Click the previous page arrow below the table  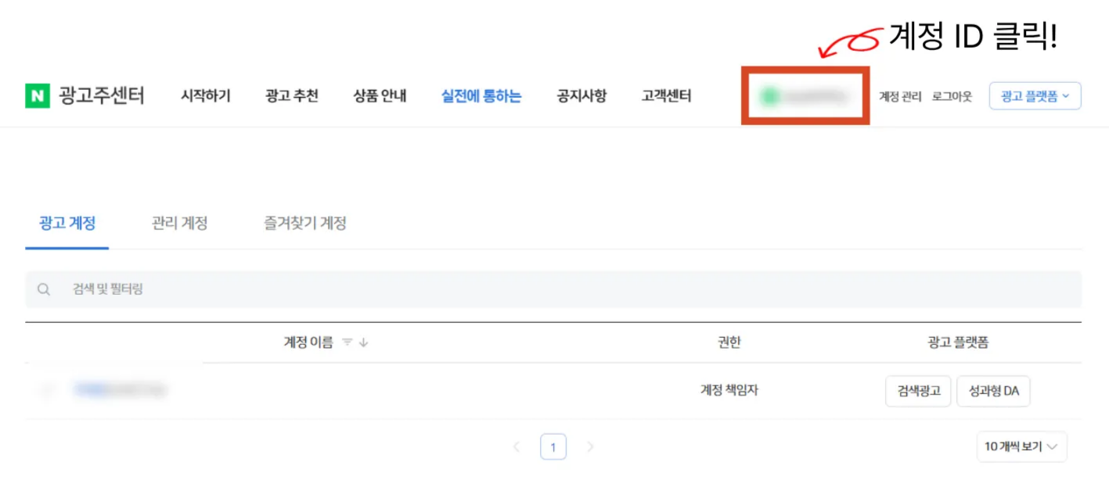click(x=517, y=446)
